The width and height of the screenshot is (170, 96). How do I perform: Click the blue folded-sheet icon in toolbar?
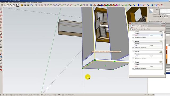[91, 5]
